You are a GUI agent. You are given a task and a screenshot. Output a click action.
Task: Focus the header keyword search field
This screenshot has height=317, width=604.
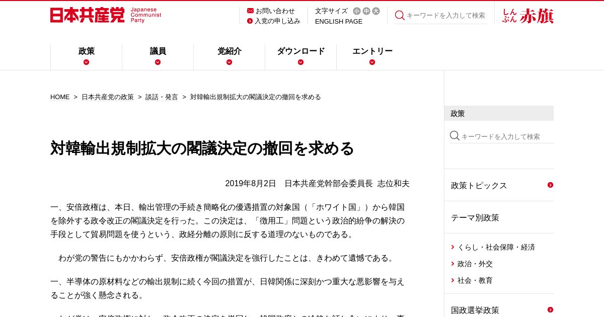coord(446,16)
